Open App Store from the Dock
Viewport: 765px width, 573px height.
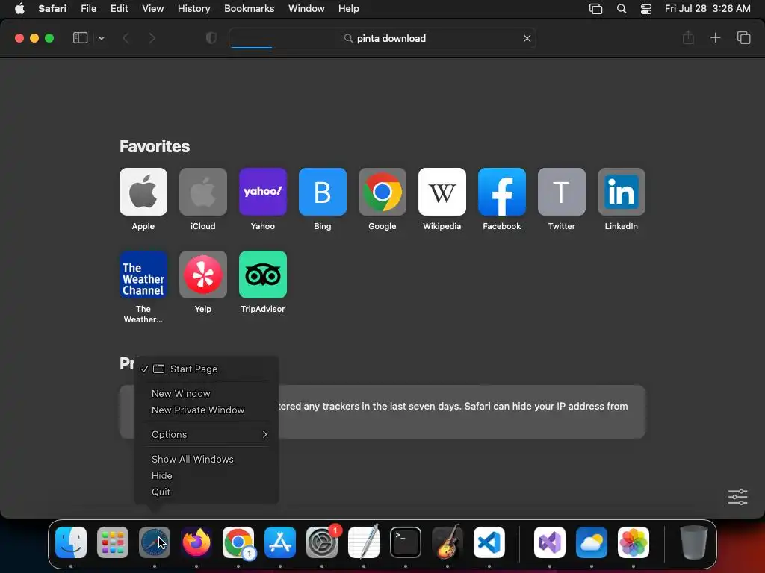[x=280, y=542]
